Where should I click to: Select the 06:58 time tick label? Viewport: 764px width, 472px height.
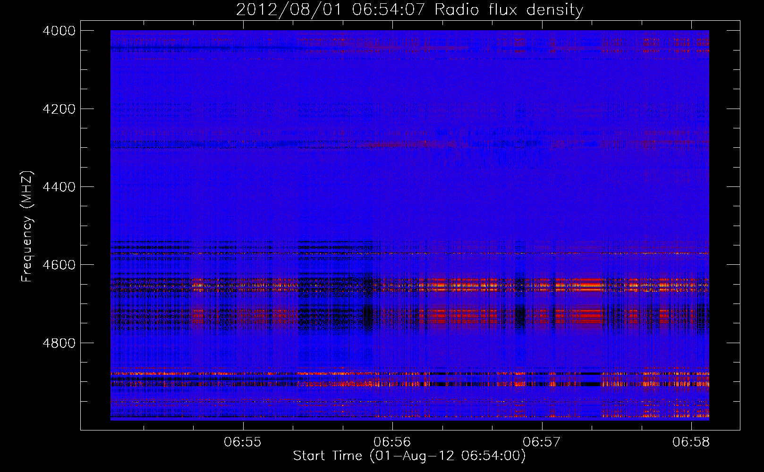[691, 442]
